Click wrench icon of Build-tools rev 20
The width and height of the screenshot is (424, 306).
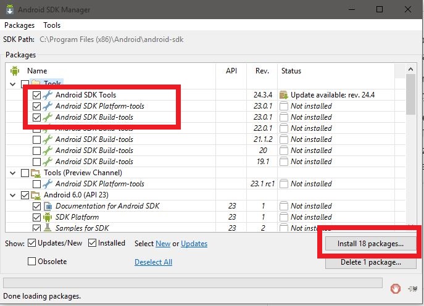click(x=48, y=151)
